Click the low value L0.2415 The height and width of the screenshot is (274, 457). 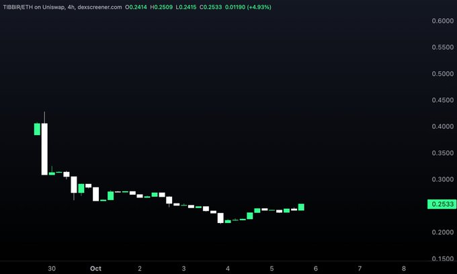click(186, 7)
